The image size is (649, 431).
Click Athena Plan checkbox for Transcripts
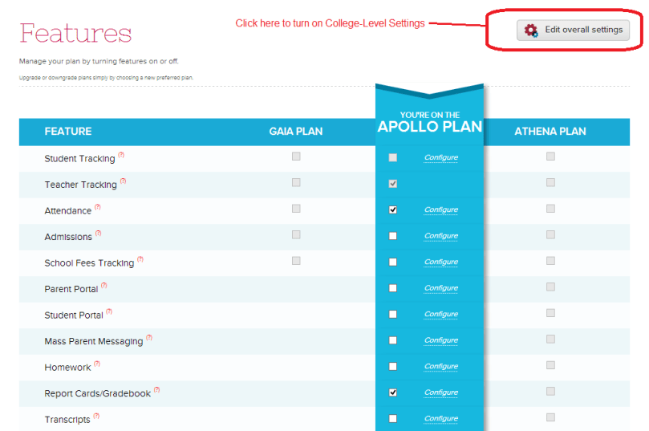(550, 417)
